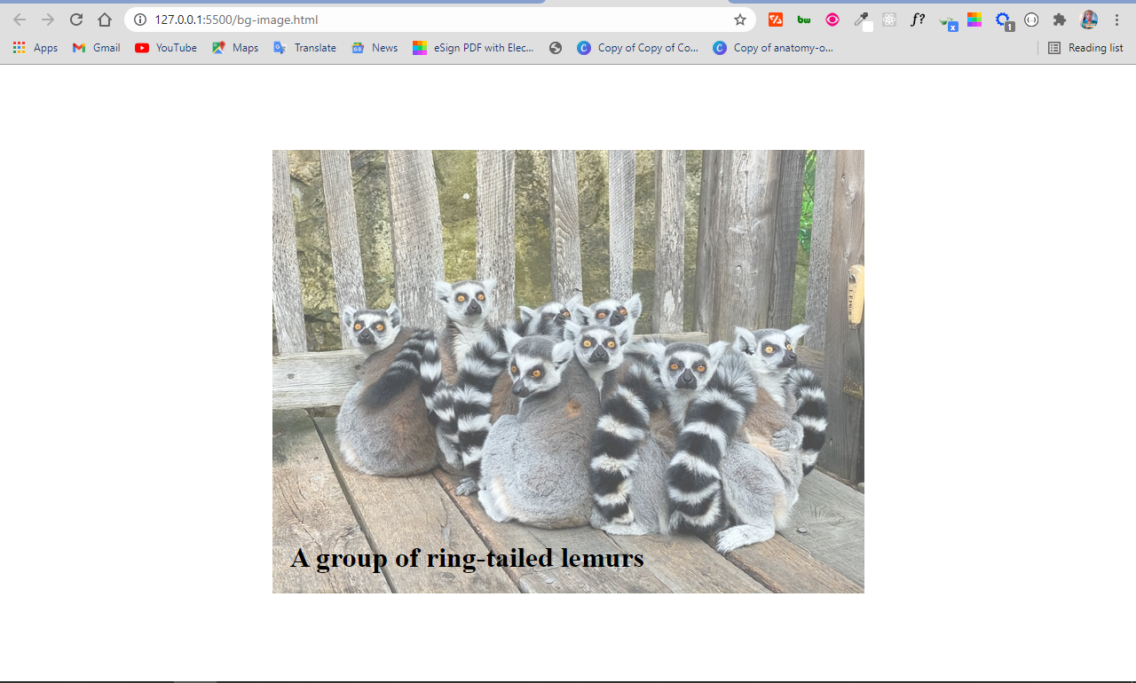
Task: Open the Apps bookmark shortcut
Action: pyautogui.click(x=35, y=48)
